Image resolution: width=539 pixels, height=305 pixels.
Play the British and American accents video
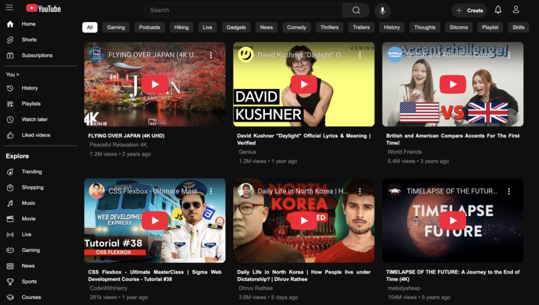(453, 84)
